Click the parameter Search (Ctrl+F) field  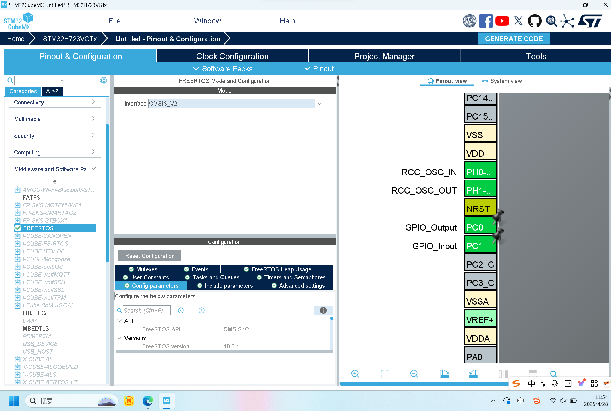pos(146,310)
